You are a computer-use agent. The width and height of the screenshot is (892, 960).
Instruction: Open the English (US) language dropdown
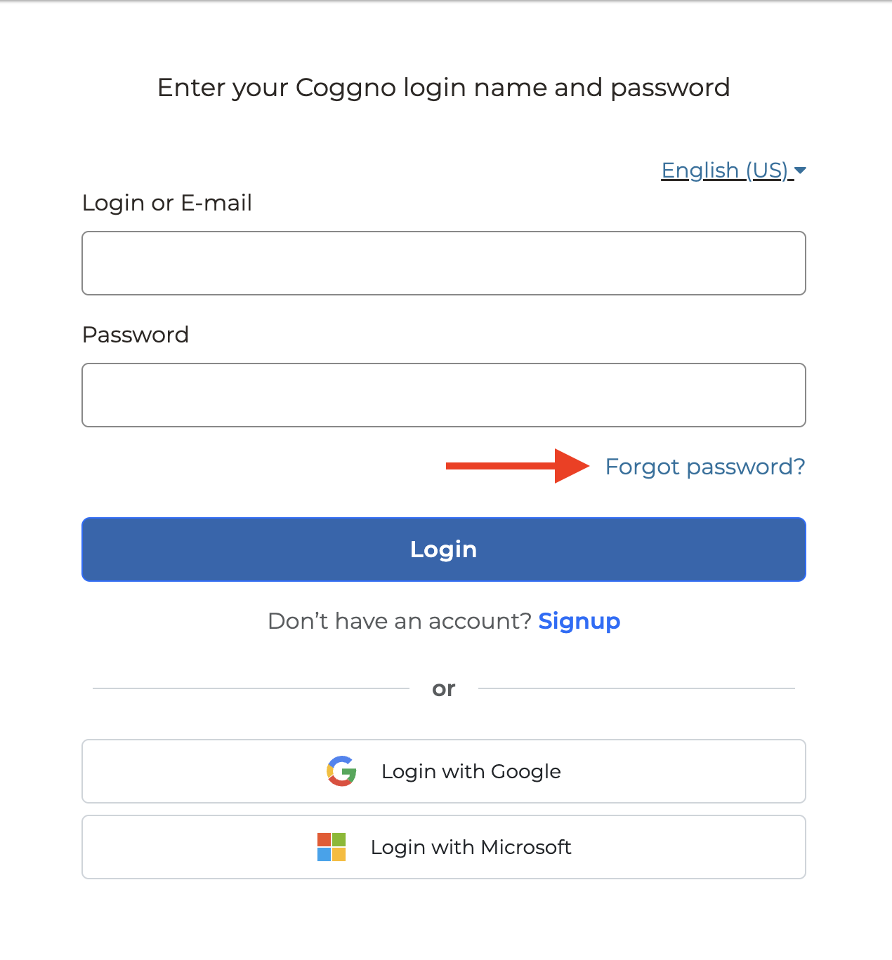click(x=726, y=171)
